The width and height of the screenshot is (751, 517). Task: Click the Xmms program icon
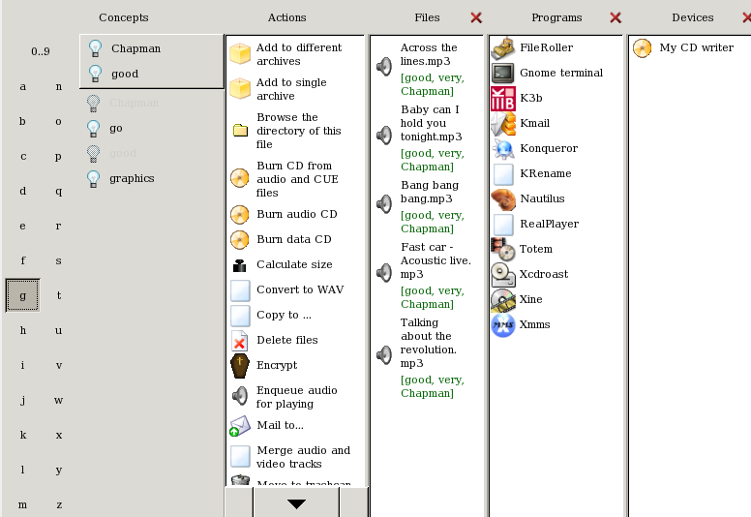pyautogui.click(x=503, y=324)
